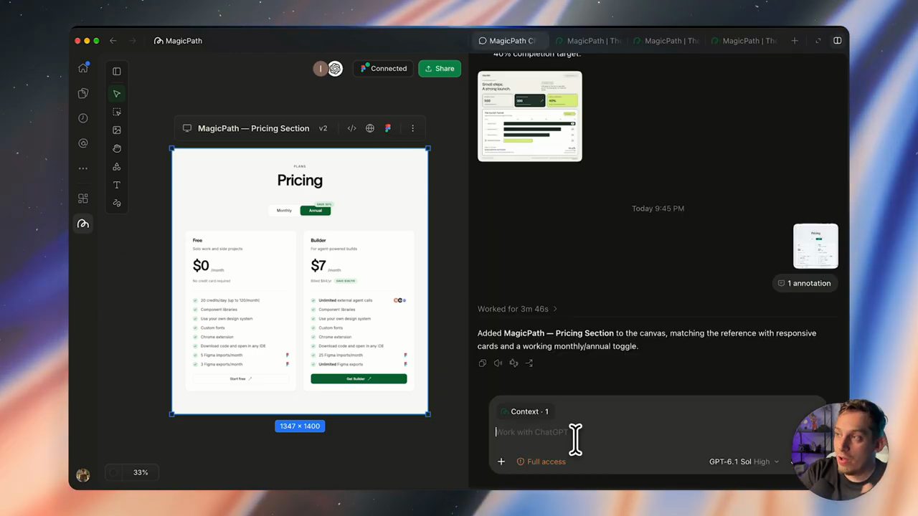
Task: Select the arrow pointer tool
Action: (117, 94)
